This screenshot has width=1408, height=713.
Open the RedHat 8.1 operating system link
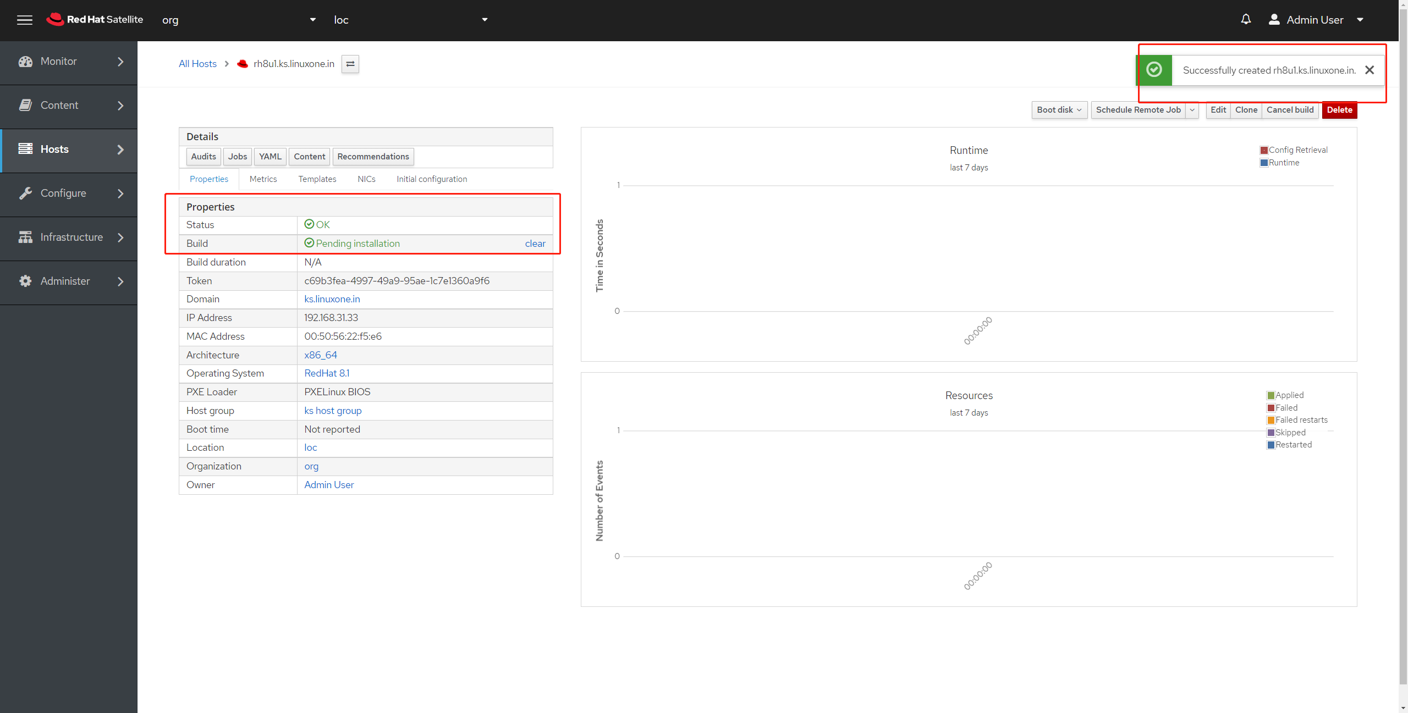pos(327,373)
